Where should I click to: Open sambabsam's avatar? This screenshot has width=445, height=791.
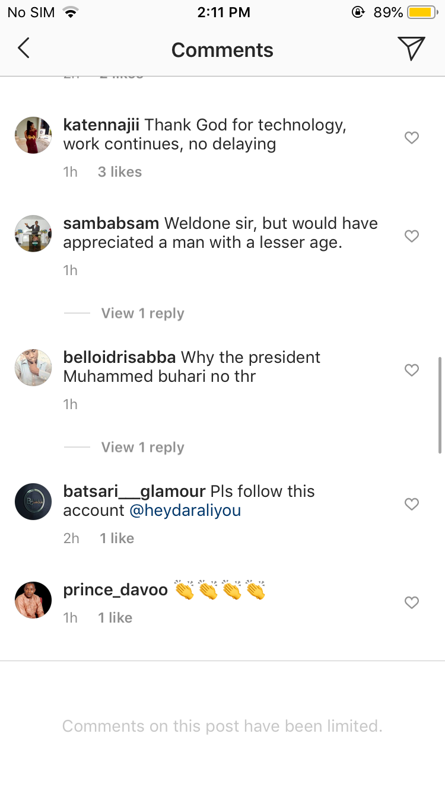(x=33, y=234)
